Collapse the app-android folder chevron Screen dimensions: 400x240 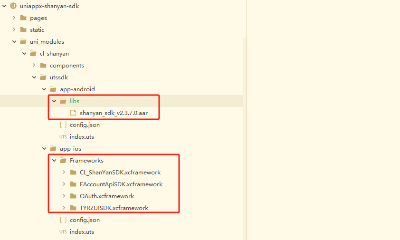(x=44, y=89)
